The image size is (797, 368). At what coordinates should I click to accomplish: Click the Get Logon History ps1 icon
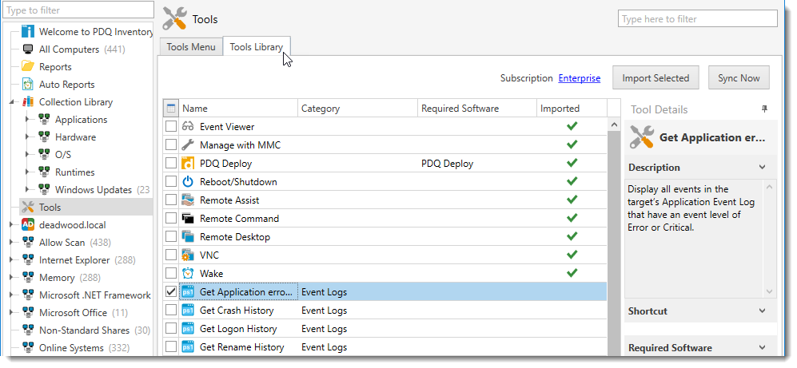pos(188,328)
